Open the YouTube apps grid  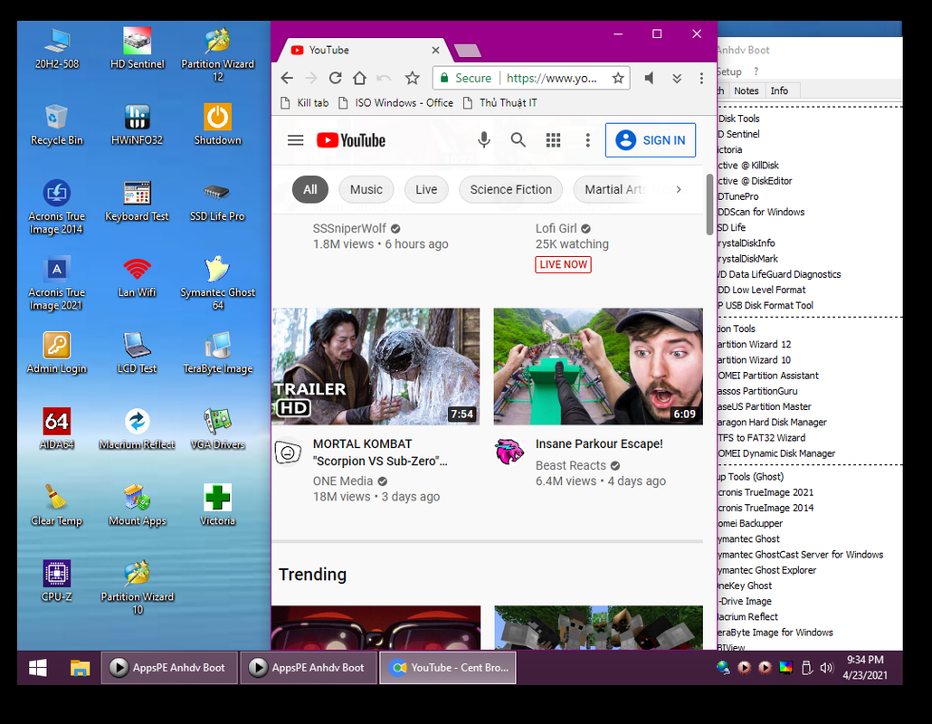coord(554,140)
